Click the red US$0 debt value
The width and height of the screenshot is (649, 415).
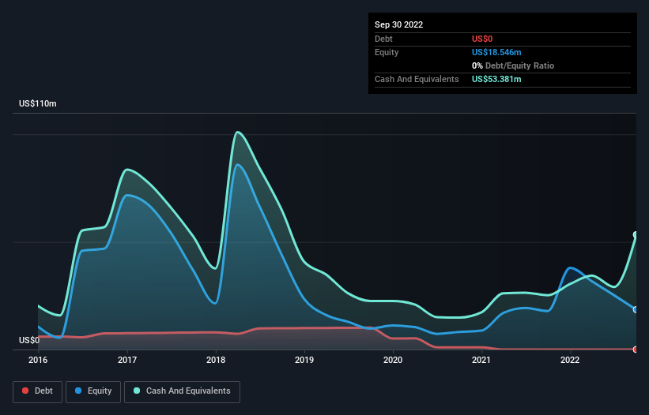[482, 39]
